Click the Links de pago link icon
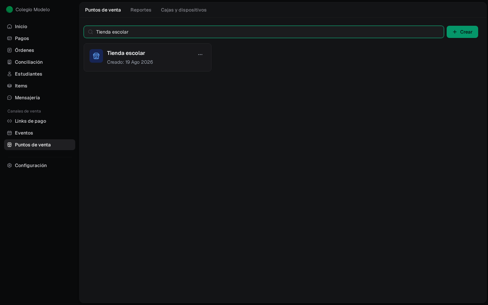The height and width of the screenshot is (305, 488). pyautogui.click(x=9, y=121)
